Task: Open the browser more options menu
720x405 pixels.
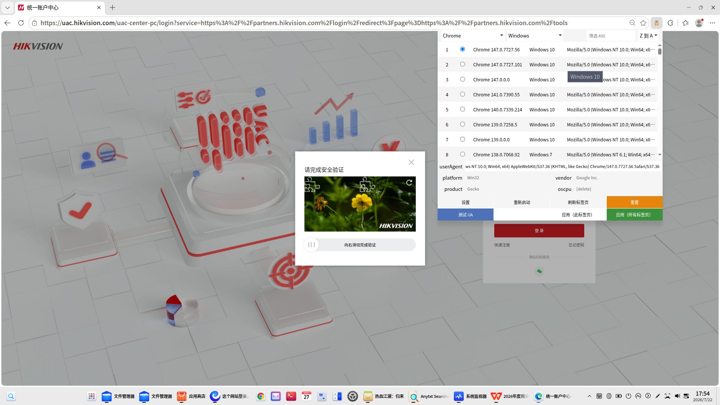Action: [x=712, y=23]
